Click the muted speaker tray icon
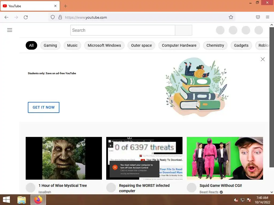The height and width of the screenshot is (205, 274). click(236, 200)
